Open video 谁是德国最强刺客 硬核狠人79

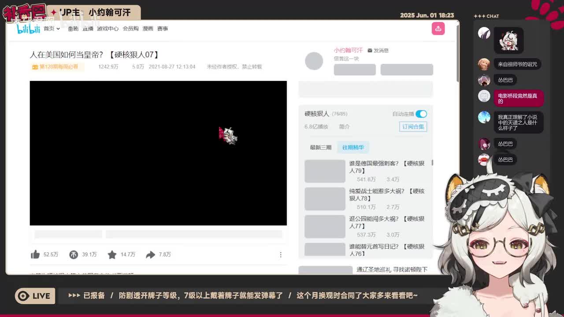pos(387,167)
